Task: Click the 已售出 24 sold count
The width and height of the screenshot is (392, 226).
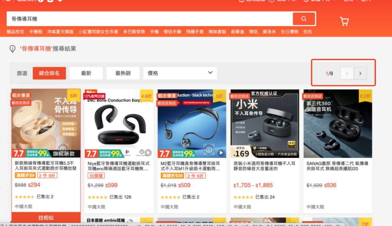Action: coord(265,197)
